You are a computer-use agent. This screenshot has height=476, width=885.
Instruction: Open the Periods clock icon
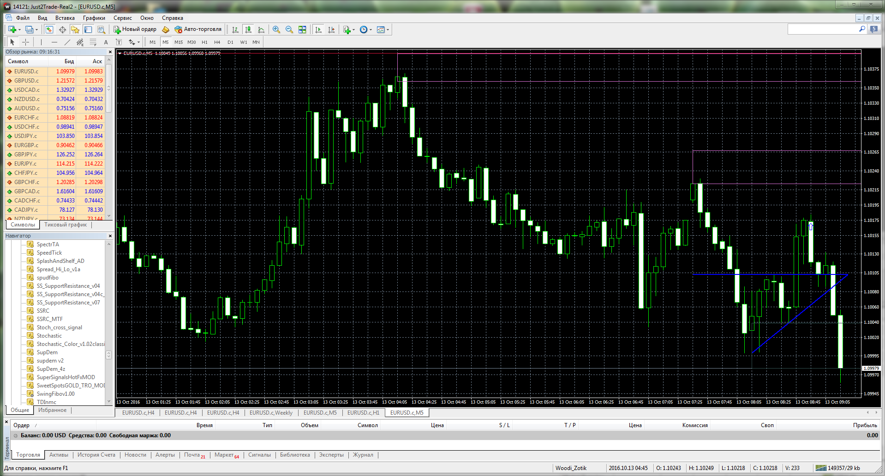tap(364, 30)
